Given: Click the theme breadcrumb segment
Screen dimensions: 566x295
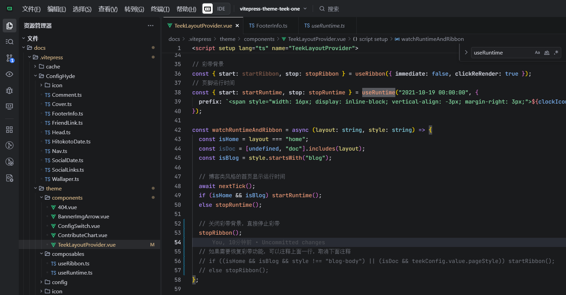Looking at the screenshot, I should 227,39.
